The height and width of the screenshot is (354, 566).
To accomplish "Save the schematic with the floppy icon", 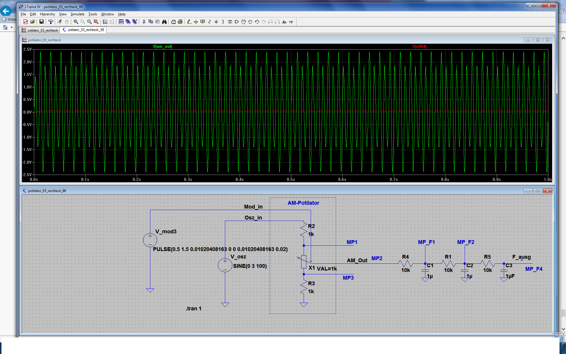I will (42, 22).
